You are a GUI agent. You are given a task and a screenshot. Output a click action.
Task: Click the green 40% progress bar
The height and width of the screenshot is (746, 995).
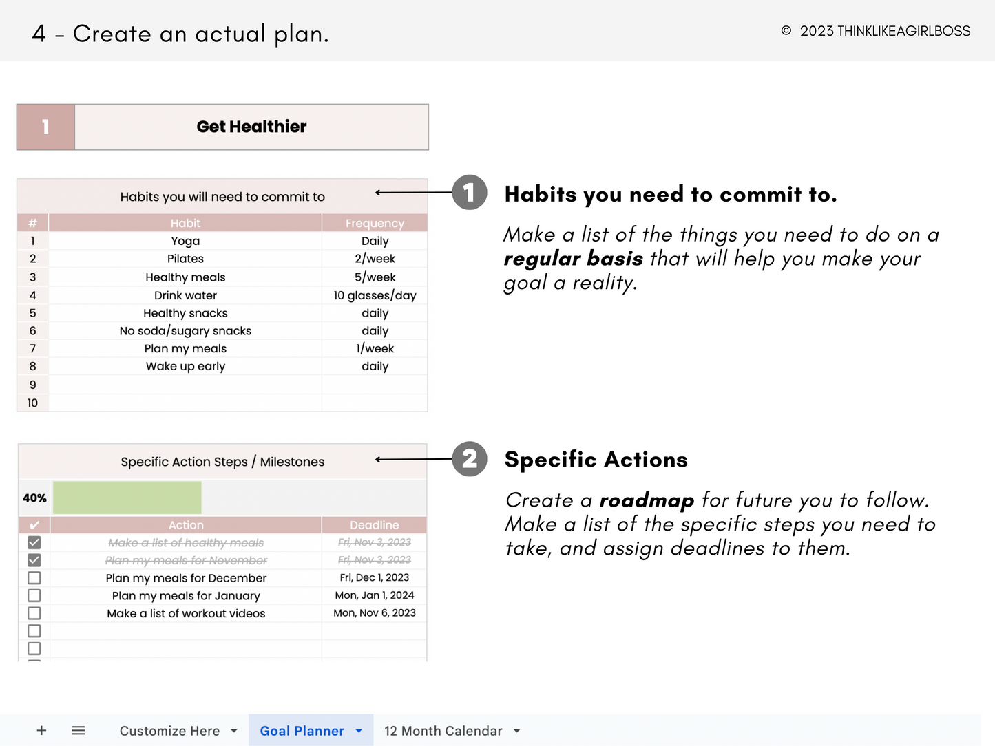127,498
